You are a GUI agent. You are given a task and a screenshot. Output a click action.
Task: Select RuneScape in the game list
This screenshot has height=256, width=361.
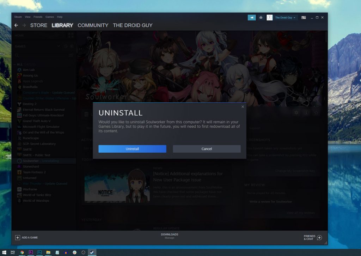[31, 138]
